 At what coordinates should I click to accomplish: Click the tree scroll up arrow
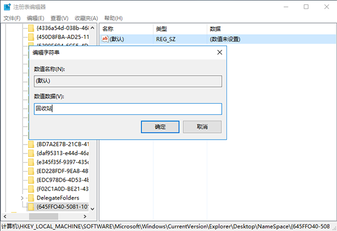pos(93,28)
